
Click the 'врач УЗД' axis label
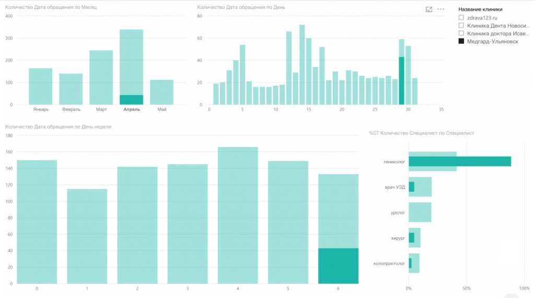click(x=395, y=187)
